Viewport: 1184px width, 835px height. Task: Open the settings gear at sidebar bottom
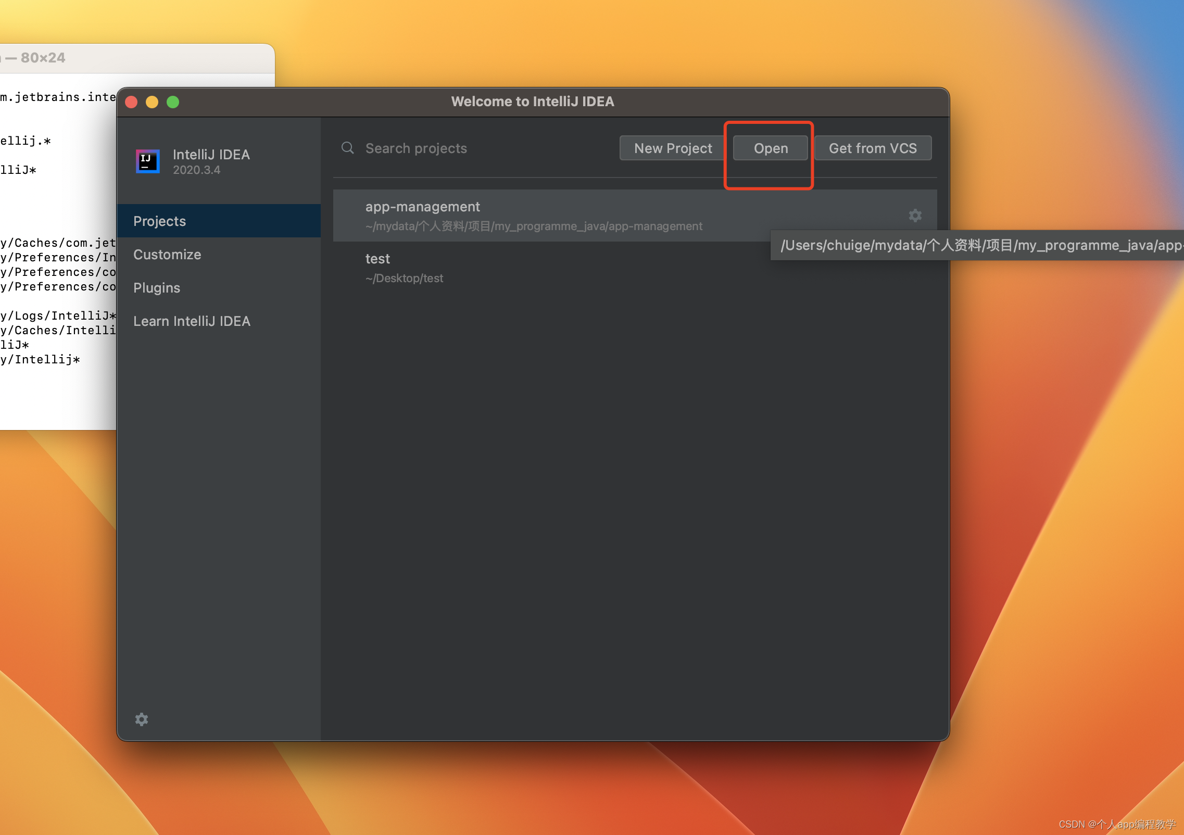click(x=142, y=719)
